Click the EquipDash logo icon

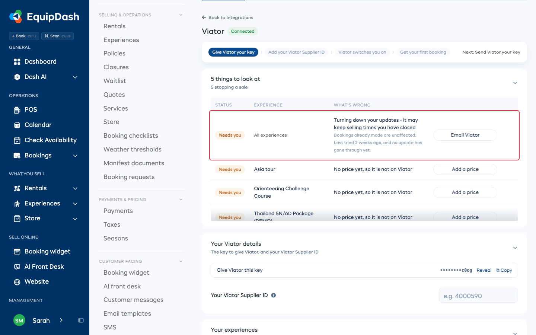coord(16,17)
